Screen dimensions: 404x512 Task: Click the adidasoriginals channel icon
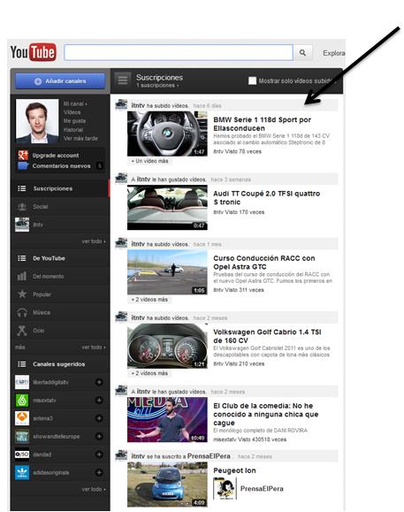coord(22,473)
